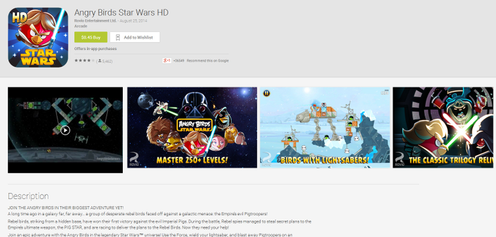This screenshot has height=237, width=496.
Task: Open the 'Classic Trilogy' screenshot
Action: pyautogui.click(x=443, y=127)
